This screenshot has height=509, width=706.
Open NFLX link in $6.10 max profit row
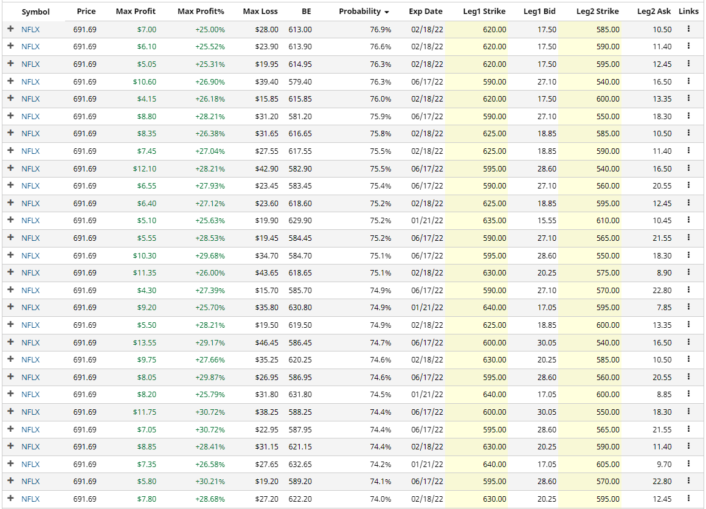(x=30, y=47)
